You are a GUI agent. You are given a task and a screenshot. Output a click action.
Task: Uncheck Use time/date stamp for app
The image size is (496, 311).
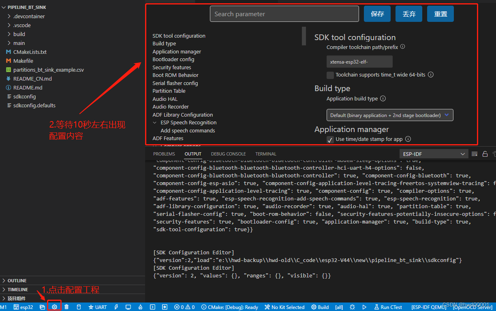click(330, 139)
